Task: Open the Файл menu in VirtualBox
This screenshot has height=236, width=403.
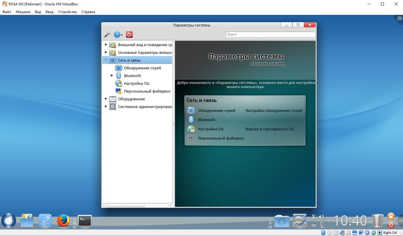Action: pyautogui.click(x=7, y=12)
